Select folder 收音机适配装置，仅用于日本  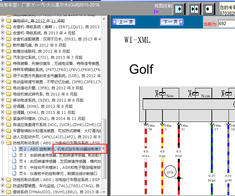[57, 39]
